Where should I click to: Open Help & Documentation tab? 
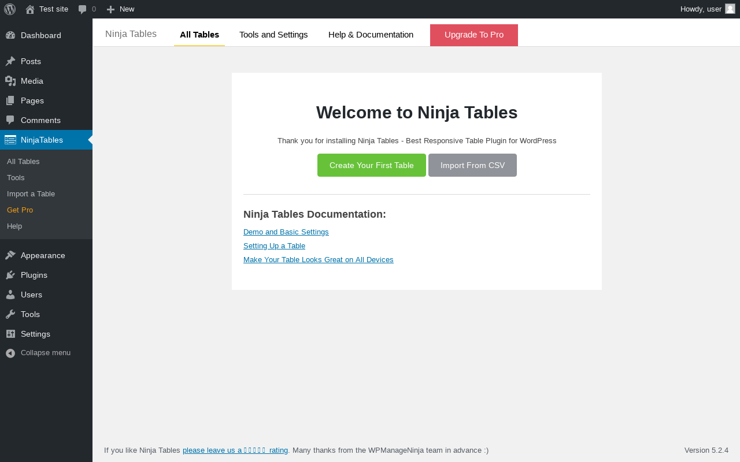(371, 35)
